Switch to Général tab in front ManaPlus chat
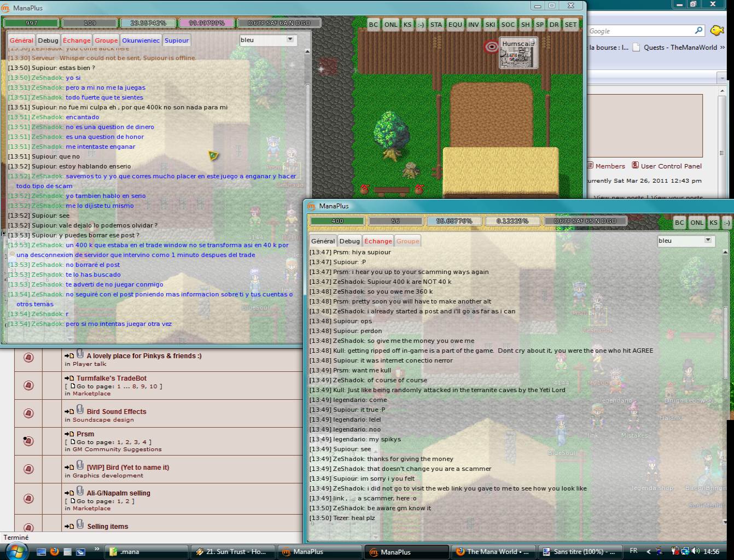The width and height of the screenshot is (734, 560). (x=323, y=241)
